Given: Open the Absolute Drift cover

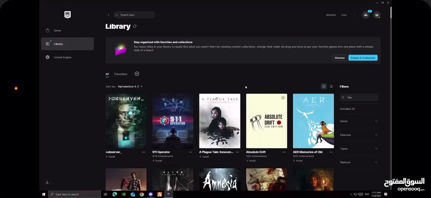Looking at the screenshot, I should tap(266, 121).
